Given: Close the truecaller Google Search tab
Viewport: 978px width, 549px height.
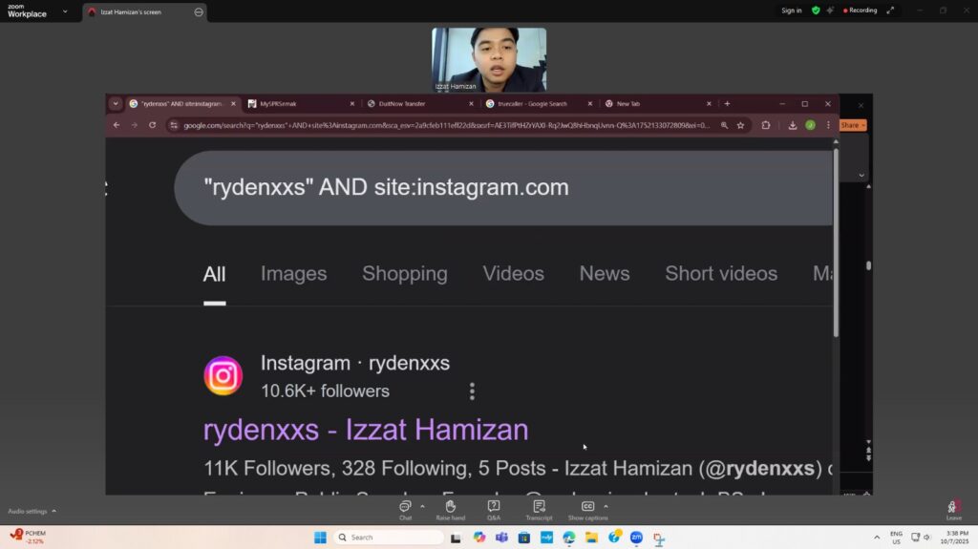Looking at the screenshot, I should coord(590,103).
